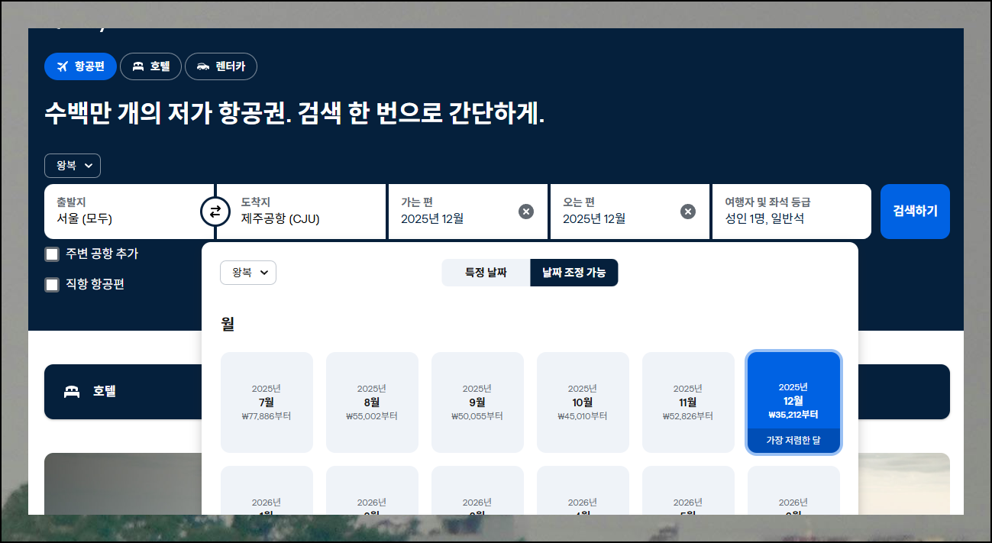
Task: Switch to the 호텔 tab
Action: [150, 66]
